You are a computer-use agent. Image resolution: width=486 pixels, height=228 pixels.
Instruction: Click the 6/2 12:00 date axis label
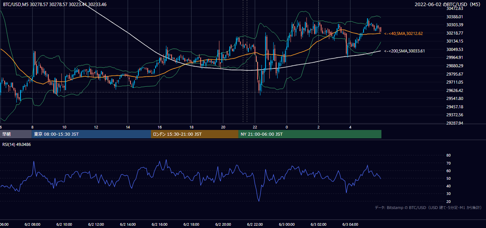(x=96, y=225)
